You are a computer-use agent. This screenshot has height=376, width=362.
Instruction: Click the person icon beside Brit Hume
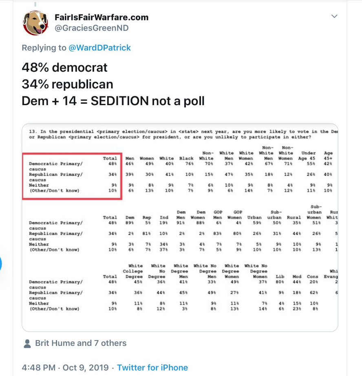coord(27,343)
